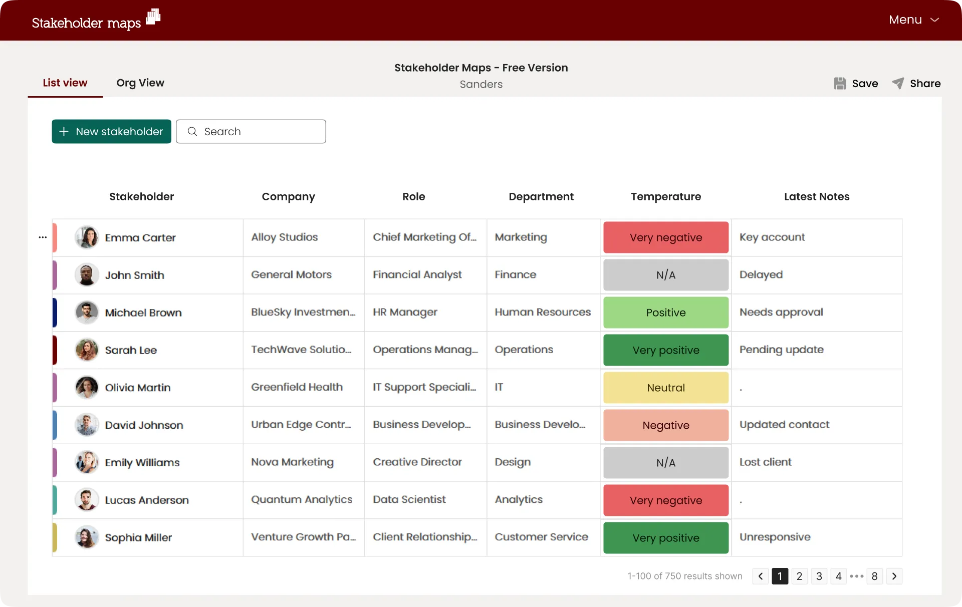Open Olivia Martin's Neutral temperature selector
This screenshot has height=607, width=962.
coord(665,388)
